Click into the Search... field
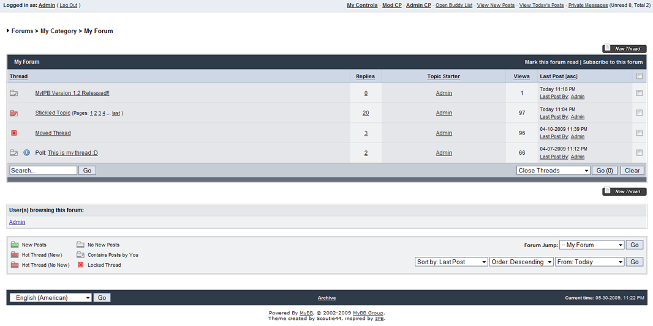This screenshot has height=326, width=653. pos(43,171)
